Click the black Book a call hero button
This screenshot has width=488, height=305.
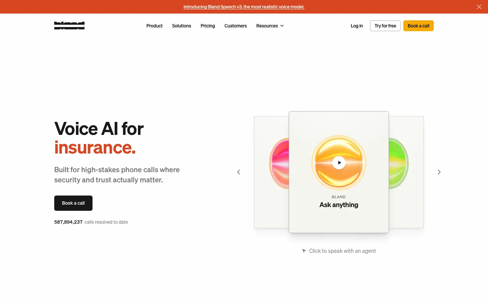coord(73,203)
